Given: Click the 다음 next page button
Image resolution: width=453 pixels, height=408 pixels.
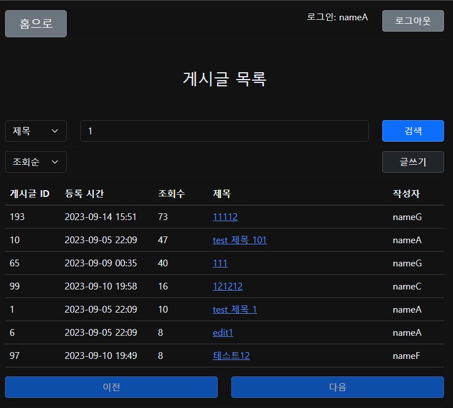Looking at the screenshot, I should click(337, 387).
